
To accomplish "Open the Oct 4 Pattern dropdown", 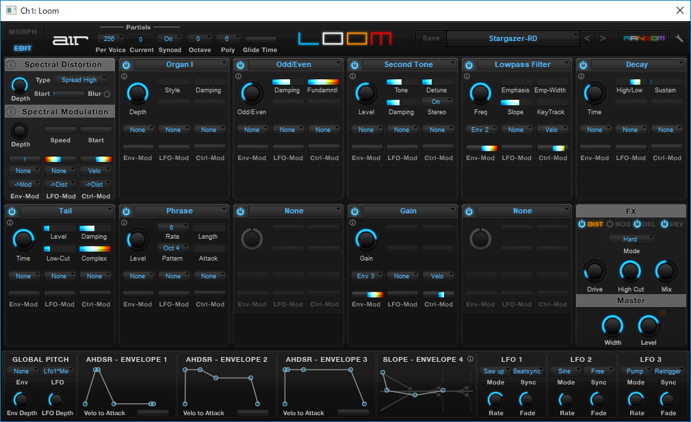I will pos(172,248).
